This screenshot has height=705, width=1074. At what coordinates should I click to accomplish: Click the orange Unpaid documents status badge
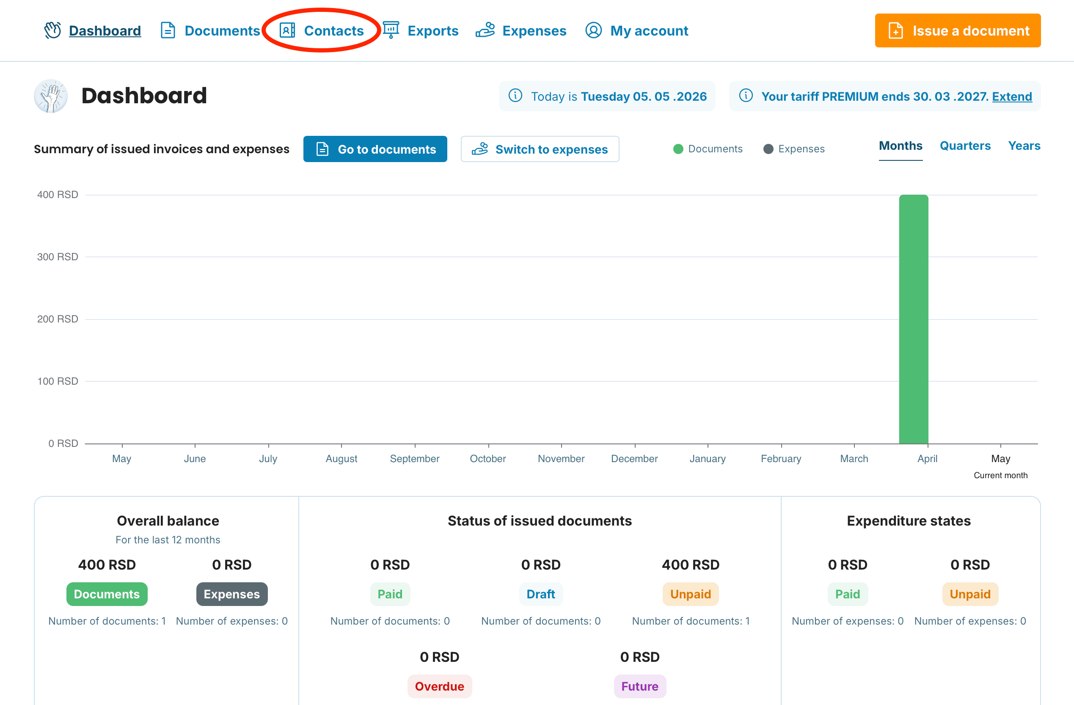tap(690, 594)
